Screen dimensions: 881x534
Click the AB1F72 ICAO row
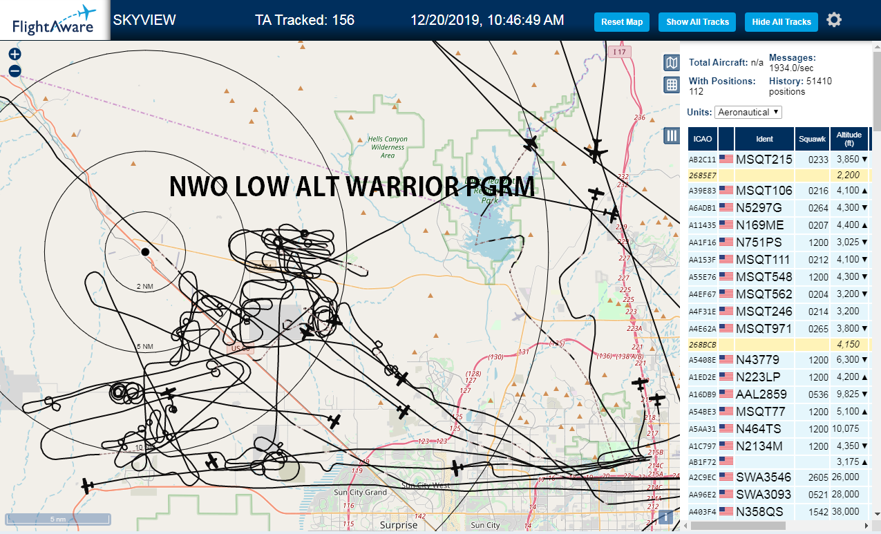pos(779,461)
